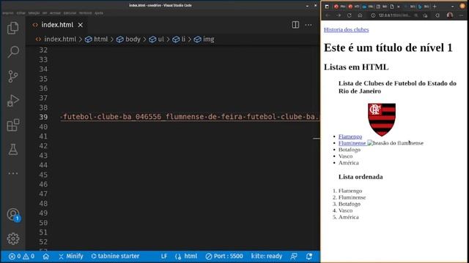Open the Seleção menu in VS Code
Viewport: 469px width, 263px height.
coord(34,13)
